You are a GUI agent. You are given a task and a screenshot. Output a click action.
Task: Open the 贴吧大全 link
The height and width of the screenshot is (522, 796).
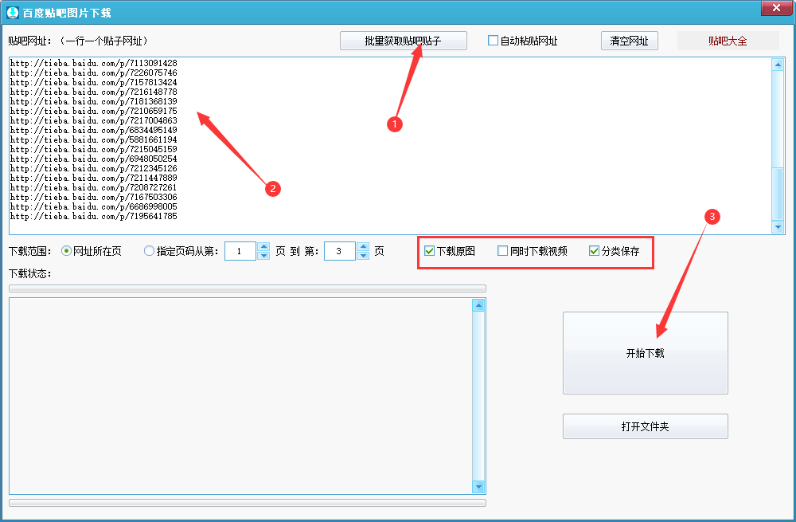(728, 41)
